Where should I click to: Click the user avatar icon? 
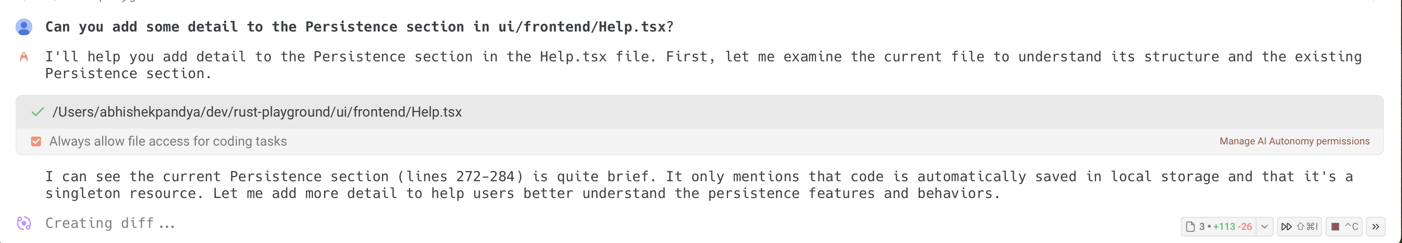24,27
